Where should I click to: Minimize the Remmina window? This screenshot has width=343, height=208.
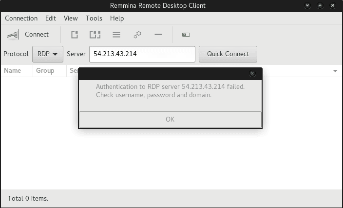click(307, 6)
